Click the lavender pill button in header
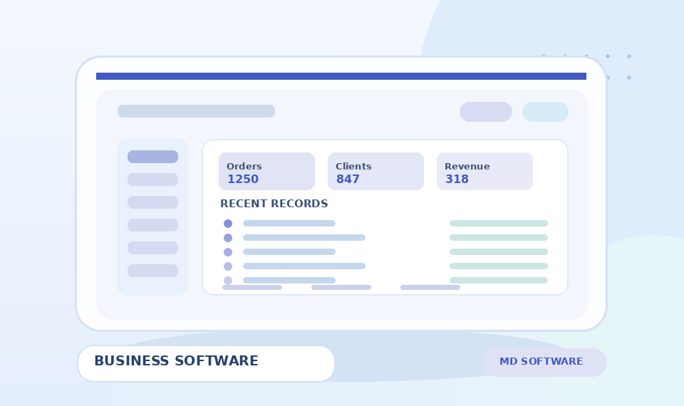The height and width of the screenshot is (406, 684). pos(485,112)
